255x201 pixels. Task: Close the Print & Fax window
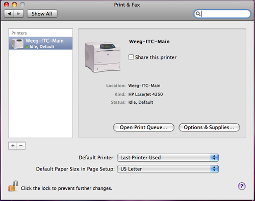click(7, 5)
